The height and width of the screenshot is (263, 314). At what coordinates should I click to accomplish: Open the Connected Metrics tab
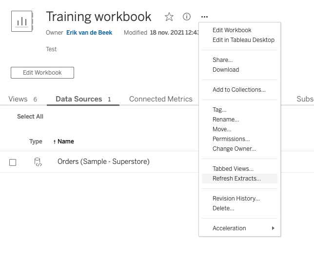pyautogui.click(x=160, y=99)
